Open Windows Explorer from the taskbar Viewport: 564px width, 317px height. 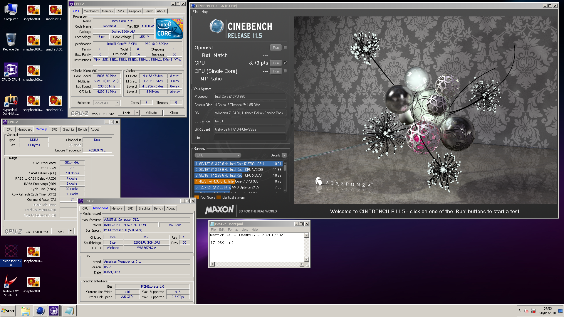point(26,311)
